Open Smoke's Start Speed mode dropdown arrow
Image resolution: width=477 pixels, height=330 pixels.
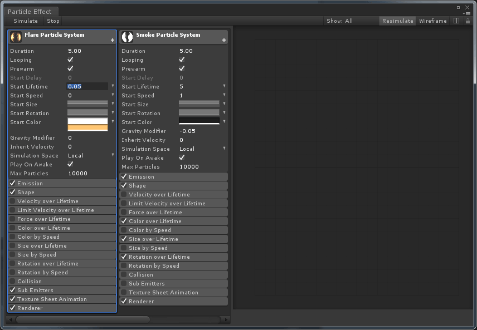coord(224,95)
